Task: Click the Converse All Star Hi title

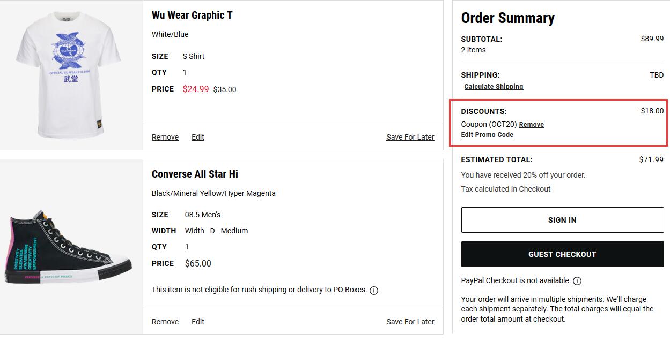Action: coord(195,174)
